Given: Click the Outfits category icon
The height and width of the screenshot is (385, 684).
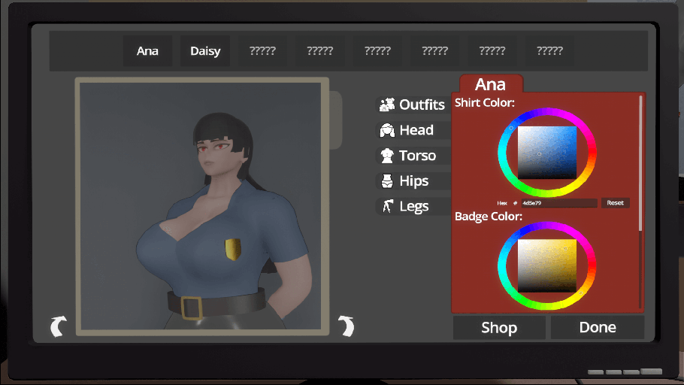Looking at the screenshot, I should click(387, 105).
